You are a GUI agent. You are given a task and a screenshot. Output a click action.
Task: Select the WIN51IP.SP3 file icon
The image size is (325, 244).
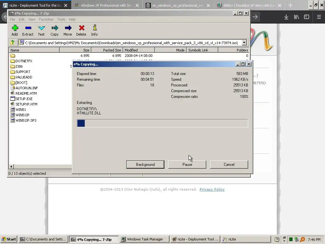[13, 120]
